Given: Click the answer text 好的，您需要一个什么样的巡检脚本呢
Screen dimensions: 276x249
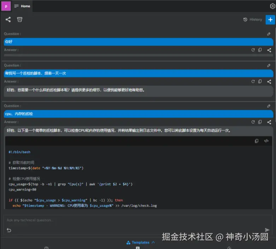Looking at the screenshot, I should (76, 90).
